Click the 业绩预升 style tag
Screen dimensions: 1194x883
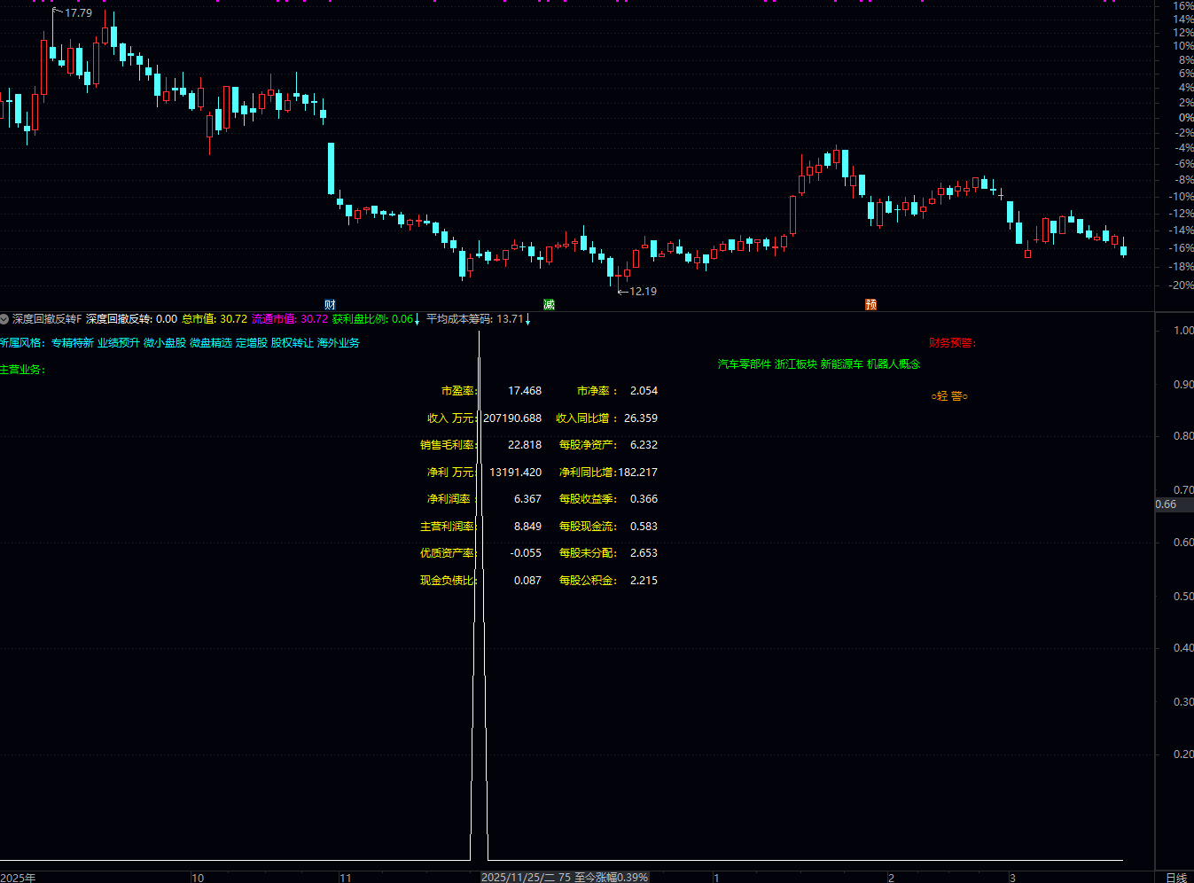119,343
